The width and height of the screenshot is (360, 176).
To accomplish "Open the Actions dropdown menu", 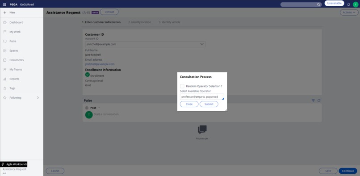I will (349, 13).
